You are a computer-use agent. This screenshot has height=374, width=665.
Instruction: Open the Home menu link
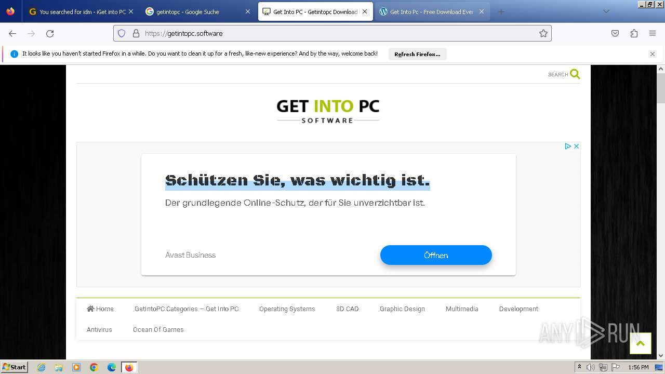click(x=100, y=309)
